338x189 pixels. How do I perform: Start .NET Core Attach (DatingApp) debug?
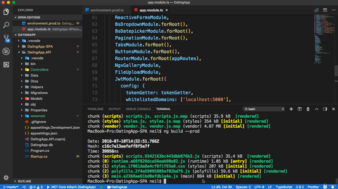click(x=71, y=187)
